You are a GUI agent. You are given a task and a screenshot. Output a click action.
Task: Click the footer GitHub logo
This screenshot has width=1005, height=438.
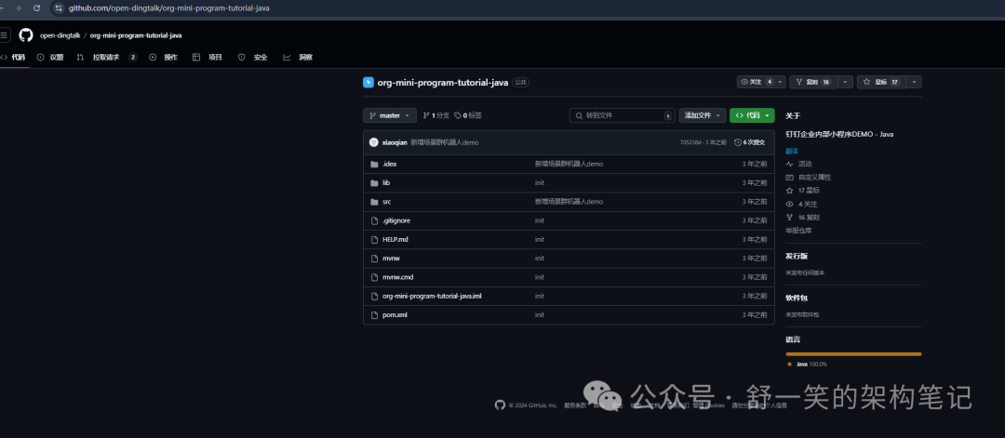point(500,405)
